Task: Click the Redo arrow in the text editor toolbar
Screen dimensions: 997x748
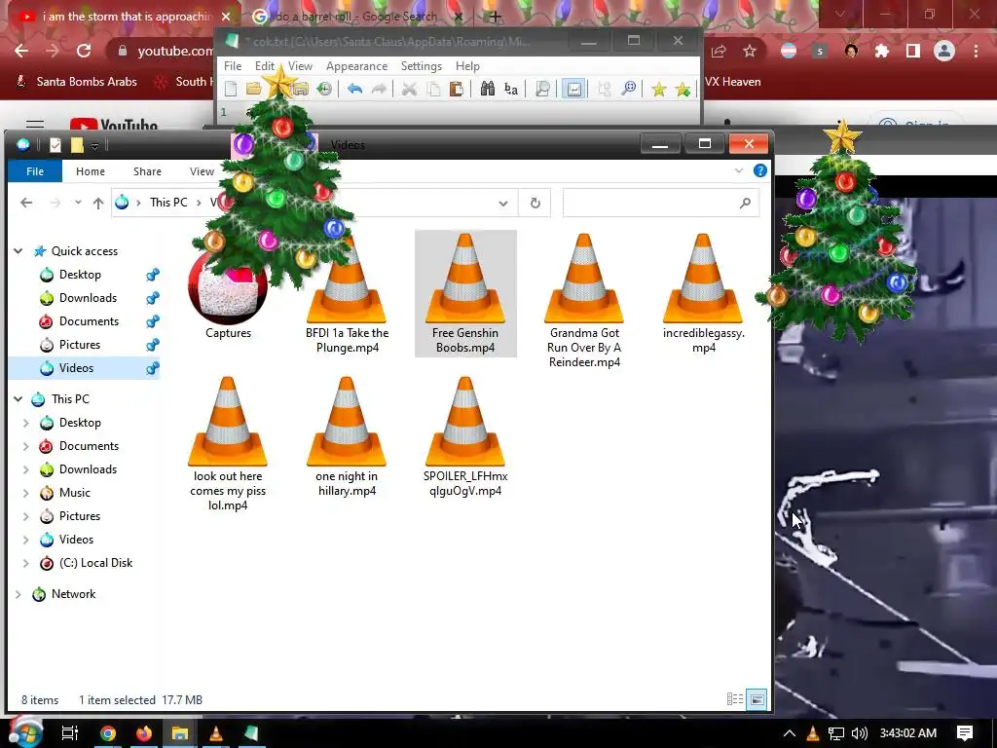Action: pyautogui.click(x=379, y=89)
